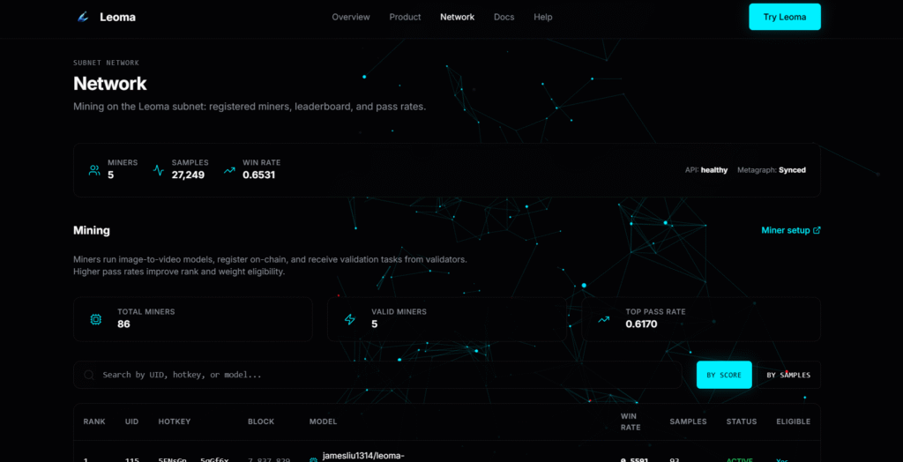Click the Valid Miners lightning icon

349,319
